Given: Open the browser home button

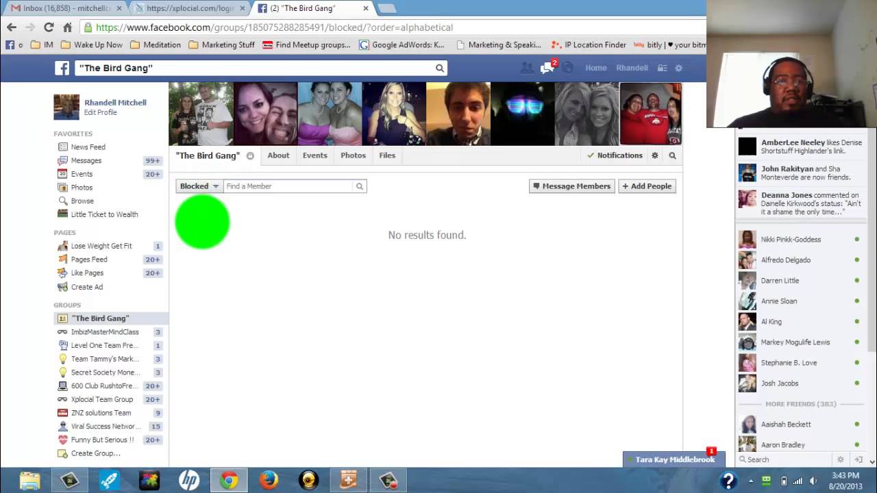Looking at the screenshot, I should coord(67,27).
